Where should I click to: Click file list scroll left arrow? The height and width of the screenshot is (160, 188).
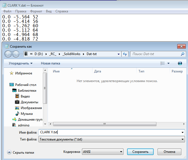tap(50, 124)
